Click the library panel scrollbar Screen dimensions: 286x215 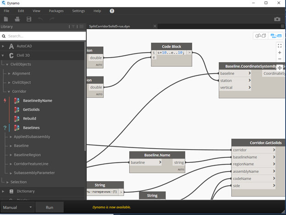click(85, 96)
